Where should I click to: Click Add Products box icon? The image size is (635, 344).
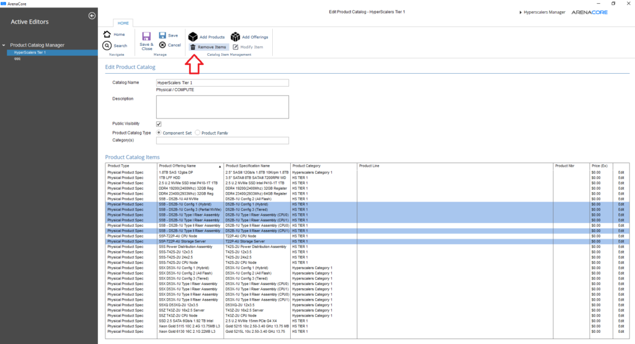click(193, 37)
